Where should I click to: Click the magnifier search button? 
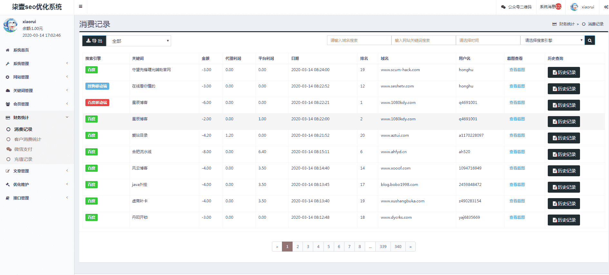tap(590, 41)
